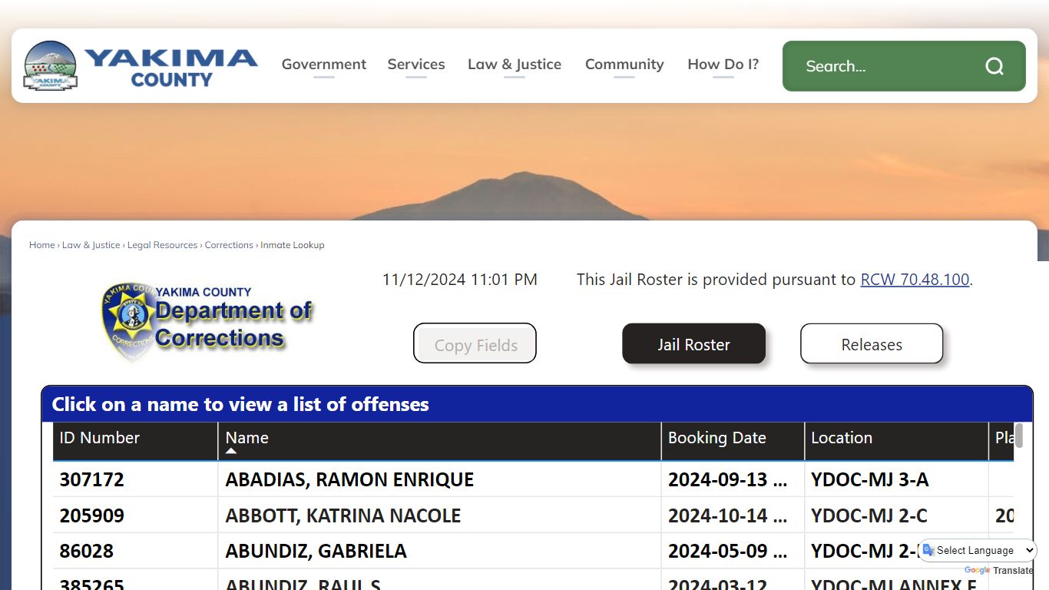Click ID number 205909
The height and width of the screenshot is (590, 1049).
click(x=91, y=515)
